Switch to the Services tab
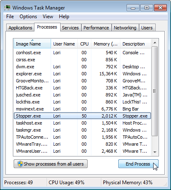 (x=70, y=28)
